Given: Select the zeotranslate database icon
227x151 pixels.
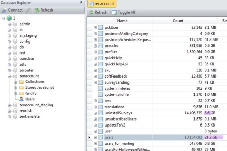Looking at the screenshot, I should 15,117.
